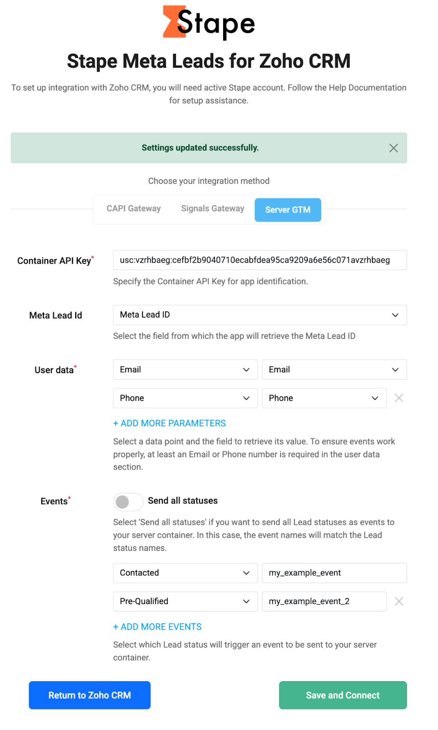Toggle the Send all statuses switch
The width and height of the screenshot is (438, 730).
point(128,502)
